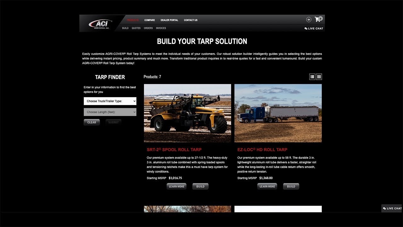The height and width of the screenshot is (227, 403).
Task: Expand Choose Truck/Trailer Type dropdown
Action: 110,101
